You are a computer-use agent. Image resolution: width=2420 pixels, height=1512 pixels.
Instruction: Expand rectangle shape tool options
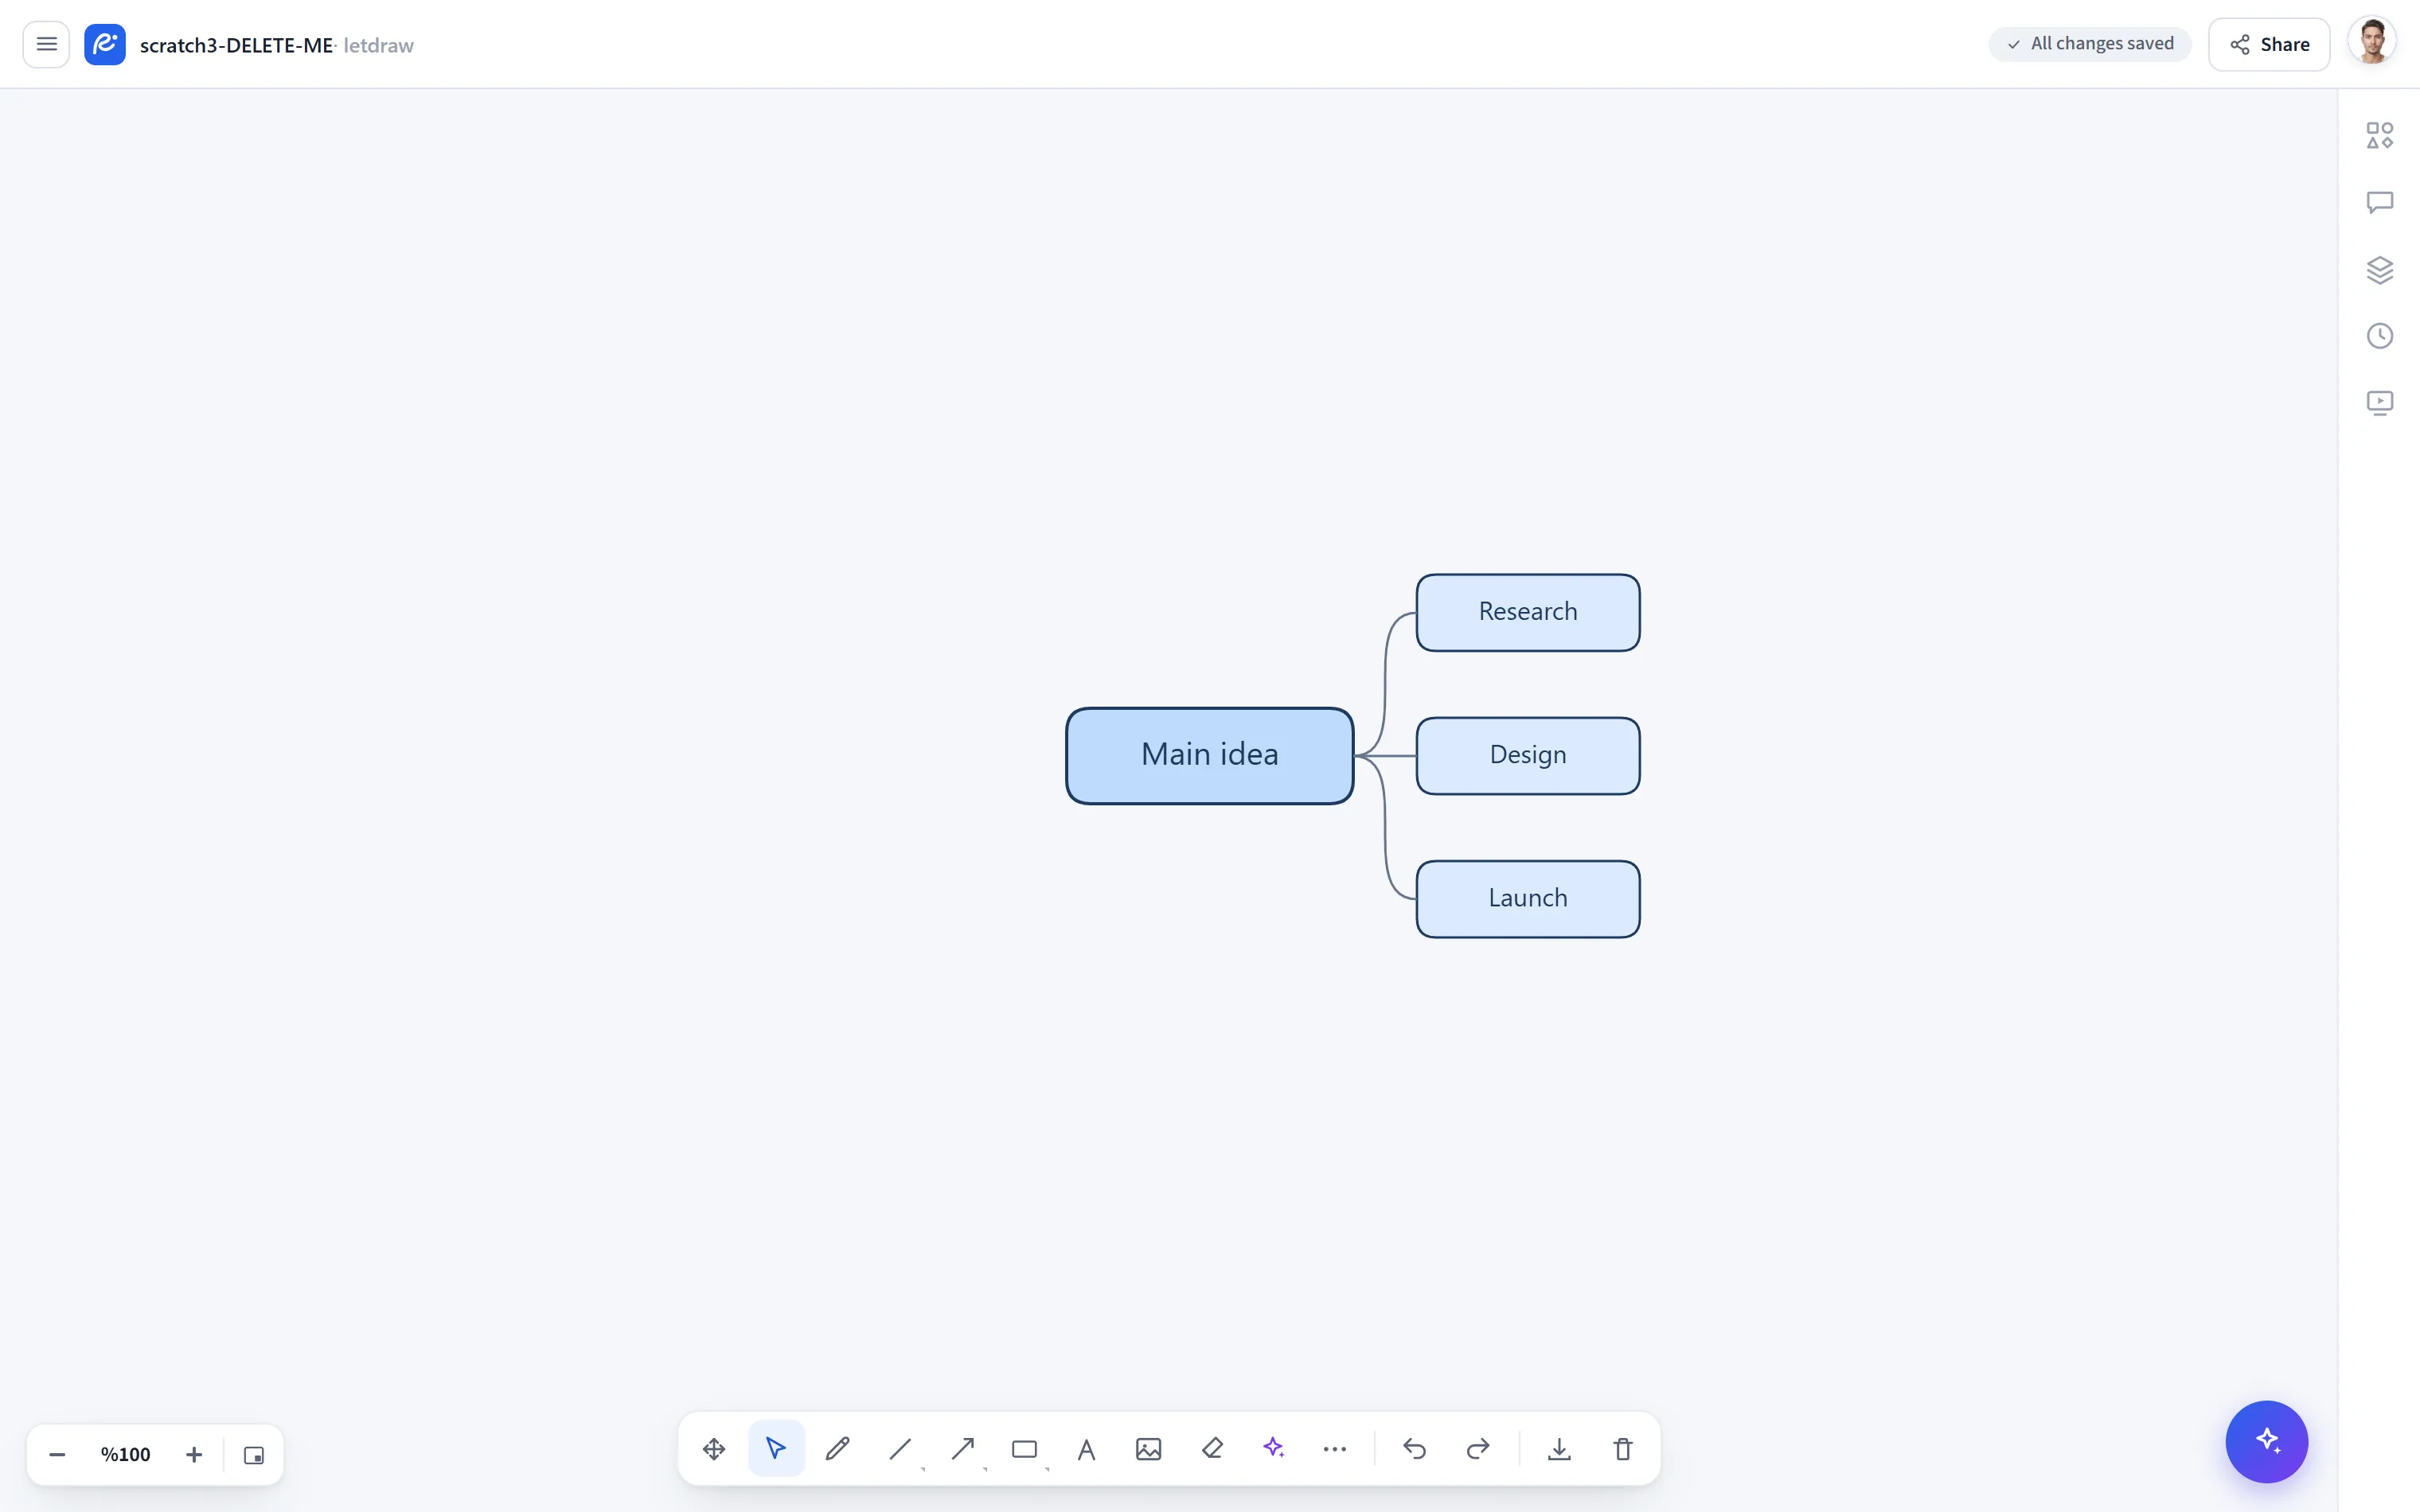[x=1047, y=1469]
